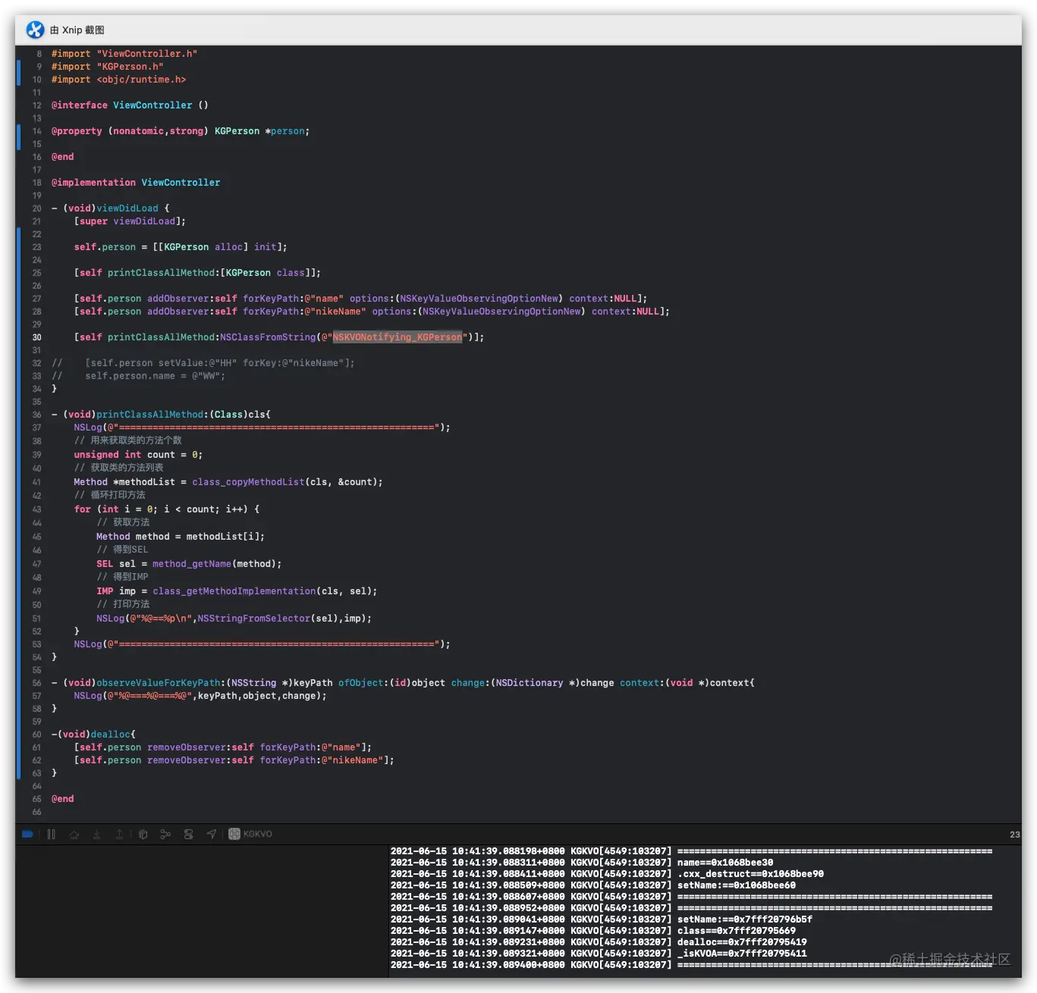Click console line 'dealloc==0x7fff20795419'

(599, 942)
